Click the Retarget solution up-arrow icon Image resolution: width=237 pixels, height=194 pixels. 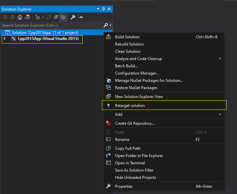pos(108,106)
